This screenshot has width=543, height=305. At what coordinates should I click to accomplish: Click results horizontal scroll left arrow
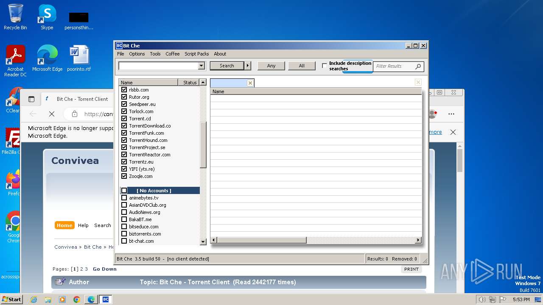click(x=214, y=240)
